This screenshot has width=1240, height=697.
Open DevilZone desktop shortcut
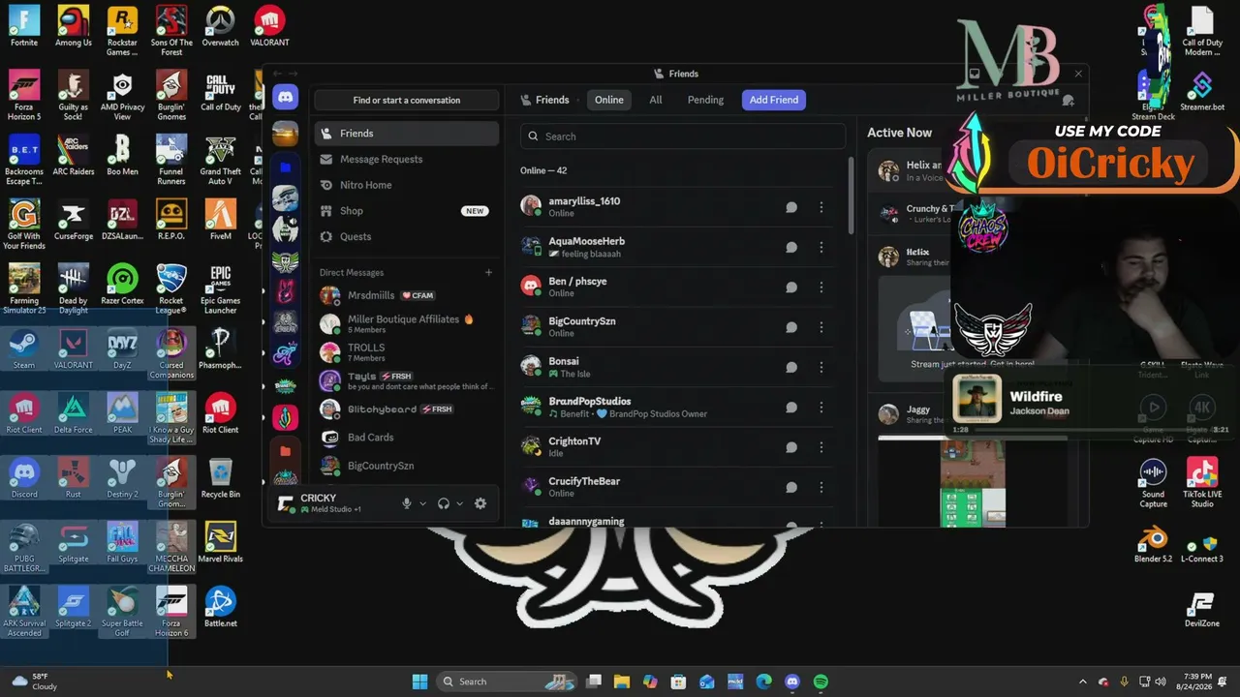tap(1202, 611)
